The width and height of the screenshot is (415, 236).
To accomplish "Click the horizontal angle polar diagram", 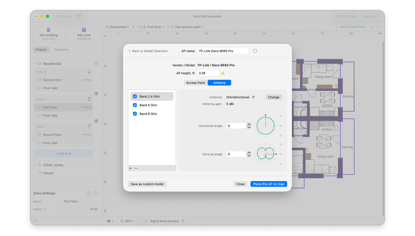I will [265, 126].
